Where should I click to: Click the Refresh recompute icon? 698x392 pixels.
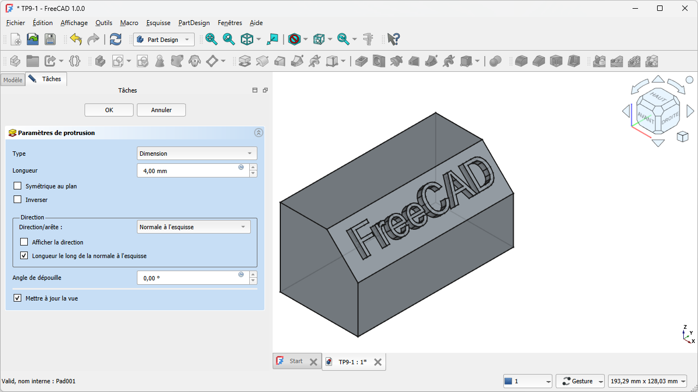point(116,39)
